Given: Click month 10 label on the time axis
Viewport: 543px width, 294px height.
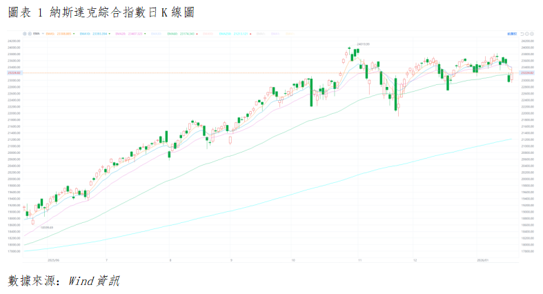Looking at the screenshot, I should click(x=294, y=260).
